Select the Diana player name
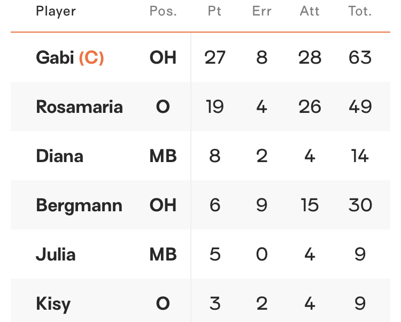This screenshot has height=322, width=401. [59, 156]
